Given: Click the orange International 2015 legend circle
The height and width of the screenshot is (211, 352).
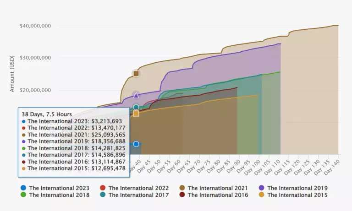Looking at the screenshot, I should pos(261,195).
